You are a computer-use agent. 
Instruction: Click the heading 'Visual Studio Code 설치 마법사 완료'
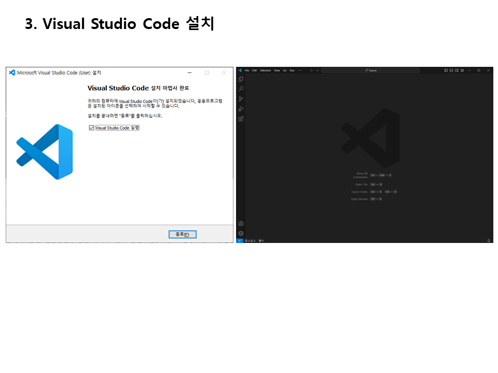[138, 88]
